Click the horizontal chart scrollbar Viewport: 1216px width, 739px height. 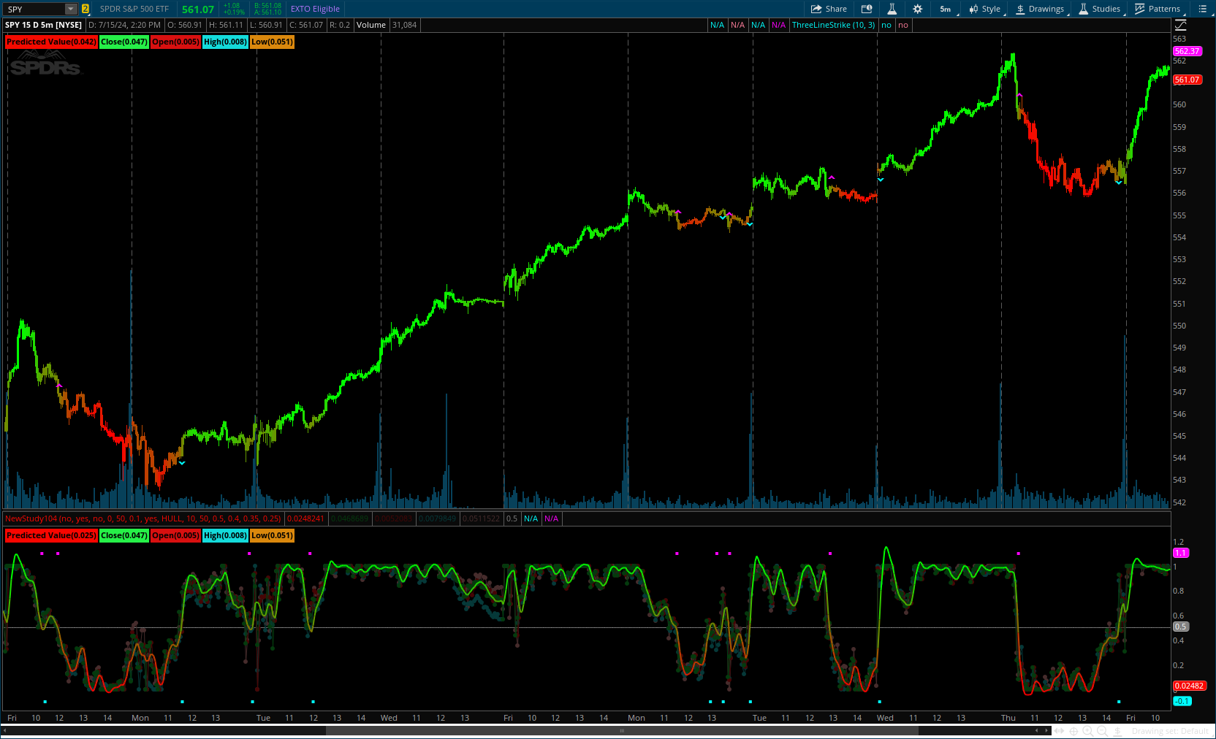(621, 730)
